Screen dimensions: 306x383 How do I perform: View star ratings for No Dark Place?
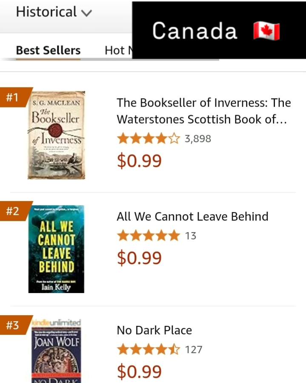pos(149,350)
